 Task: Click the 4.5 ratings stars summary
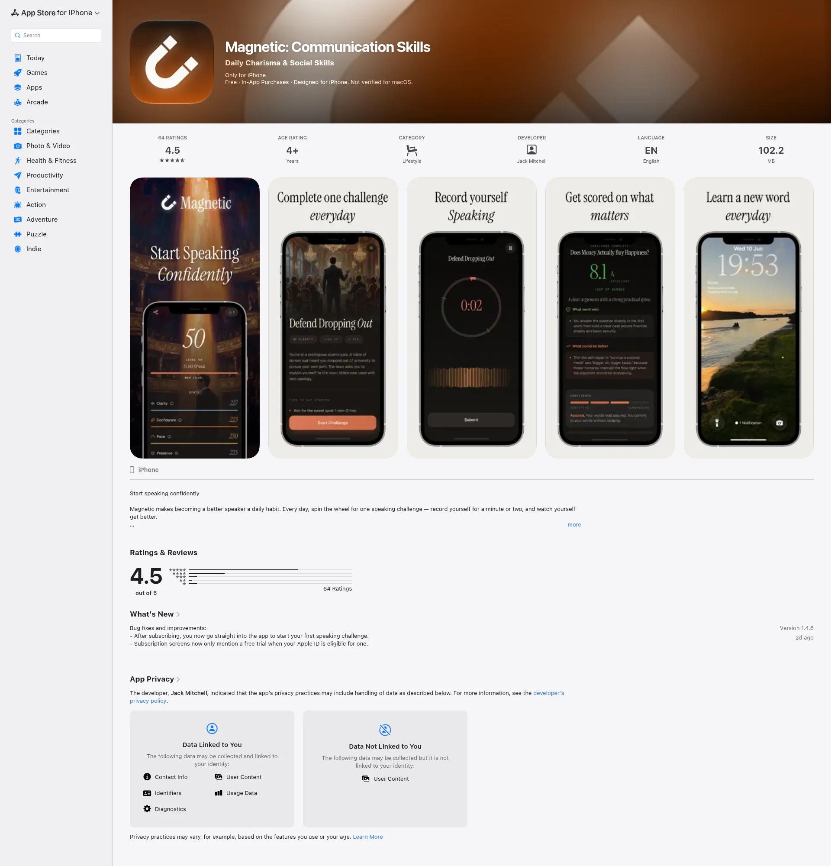click(x=172, y=160)
